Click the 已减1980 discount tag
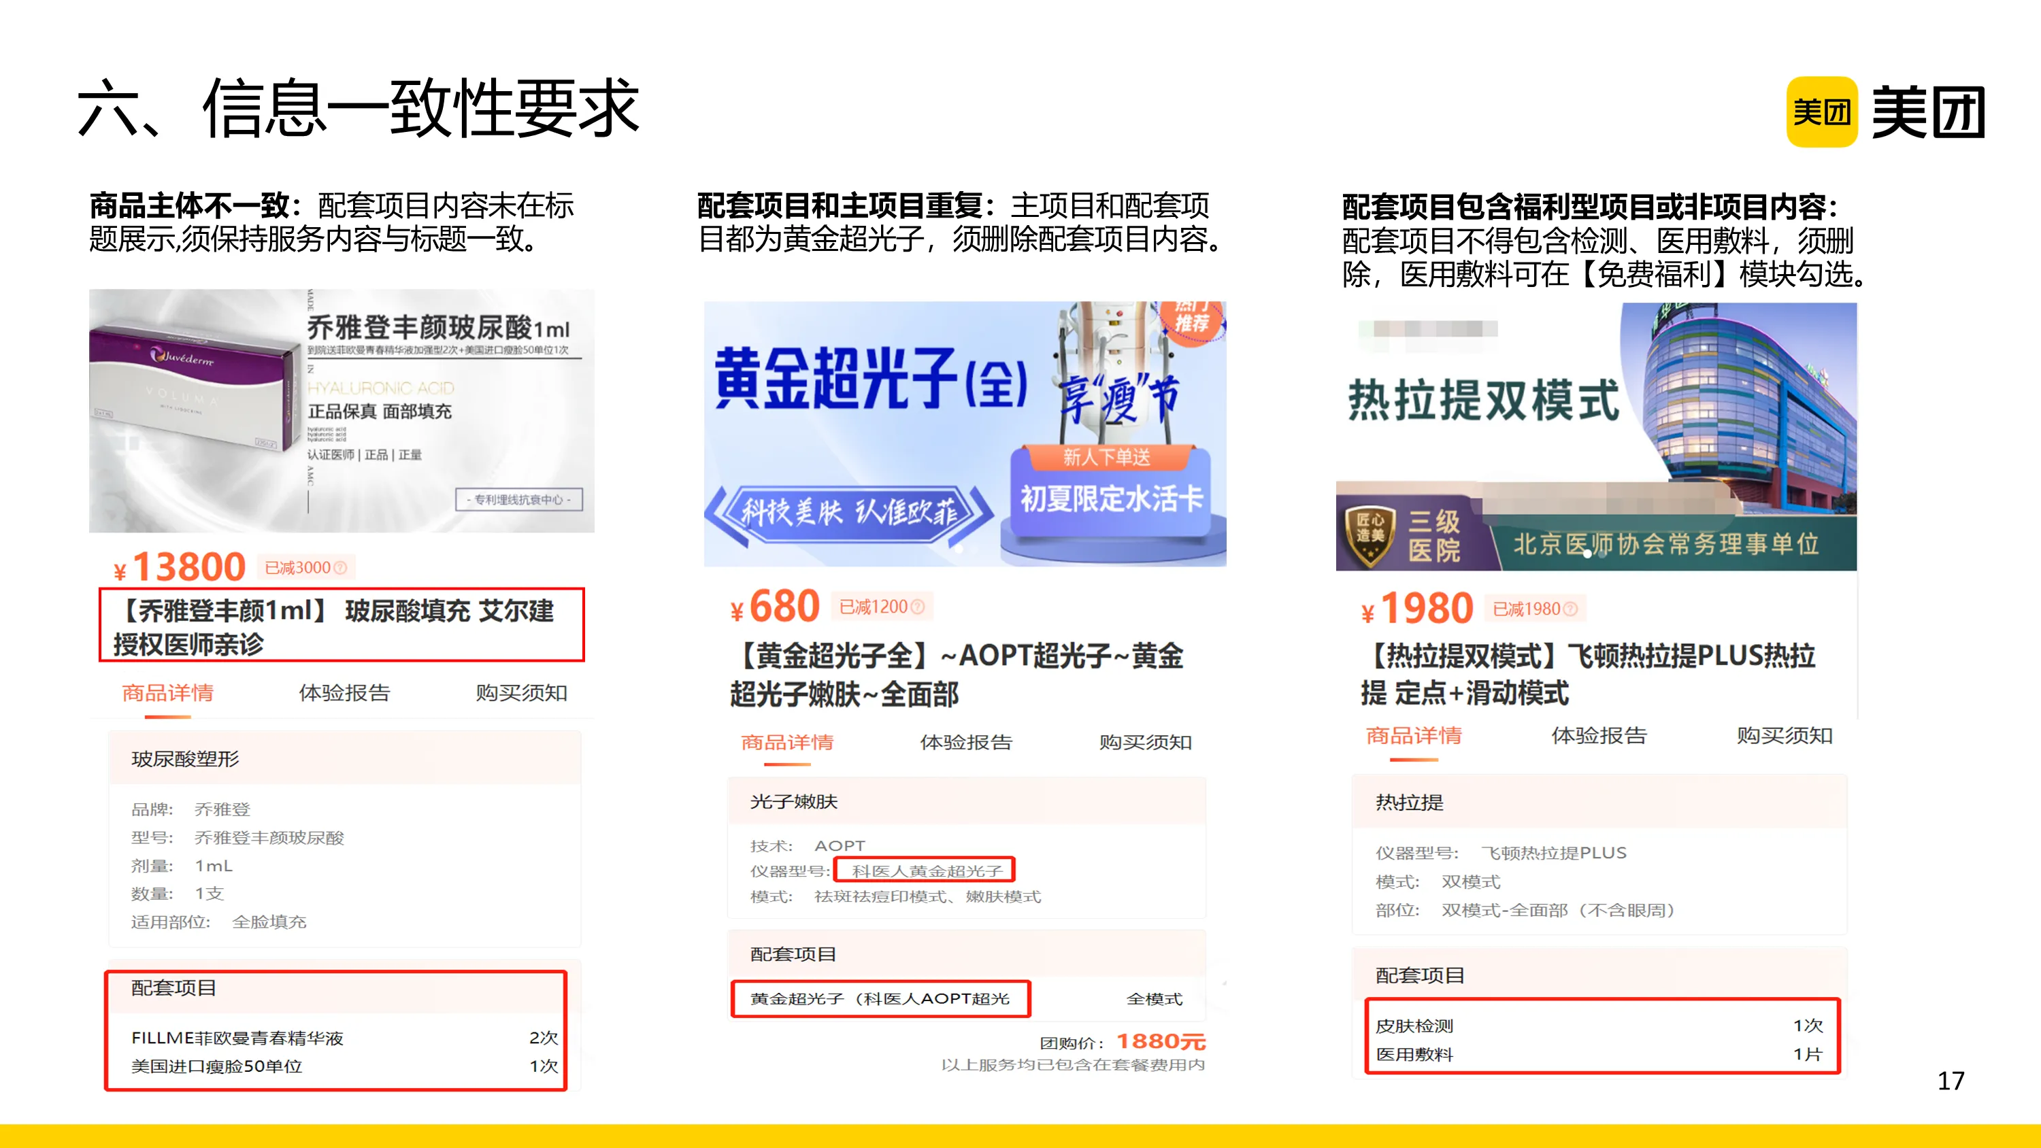The width and height of the screenshot is (2041, 1148). (x=1535, y=609)
